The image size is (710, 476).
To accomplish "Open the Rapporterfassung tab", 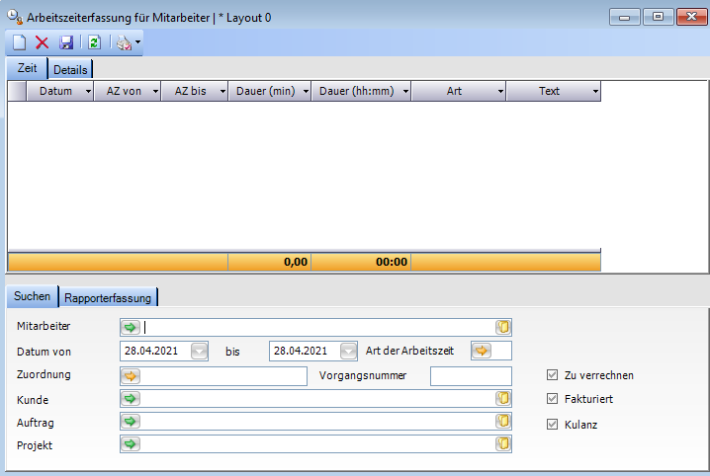I will click(110, 296).
